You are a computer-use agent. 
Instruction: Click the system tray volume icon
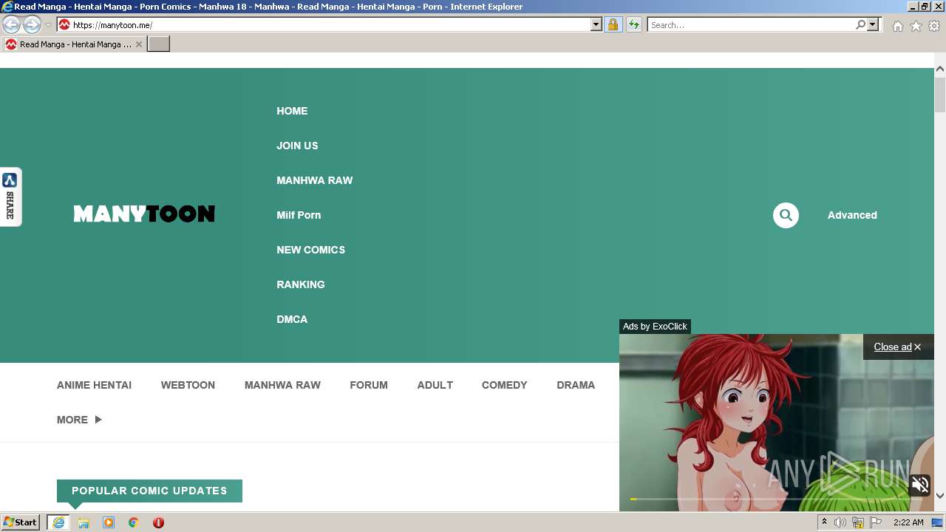(840, 522)
